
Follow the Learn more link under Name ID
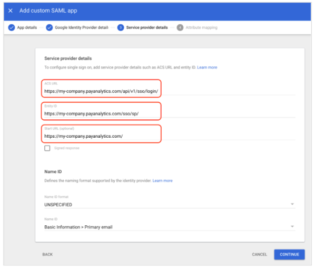pyautogui.click(x=162, y=181)
